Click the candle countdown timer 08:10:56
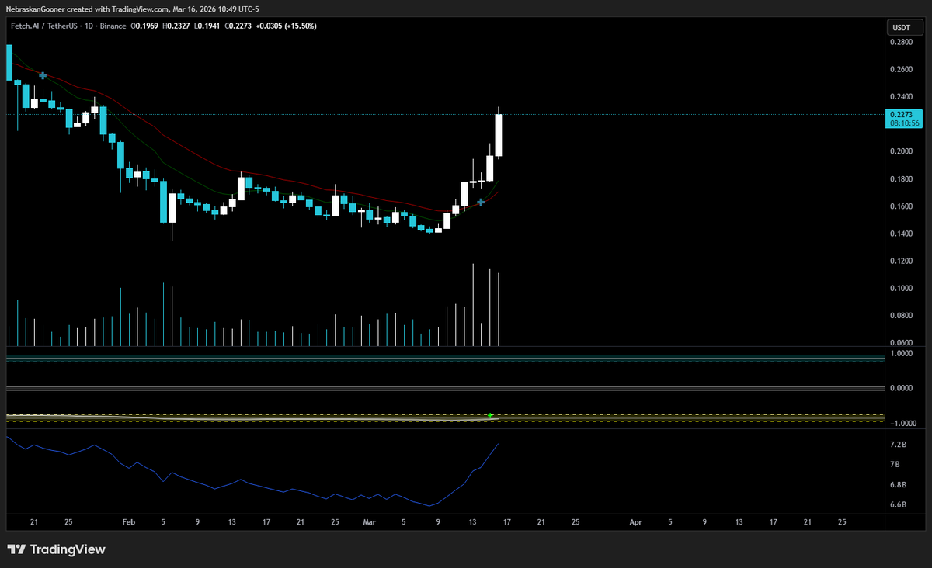932x568 pixels. (x=905, y=123)
